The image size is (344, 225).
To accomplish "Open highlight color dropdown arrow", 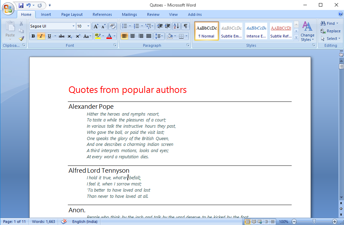I will (103, 36).
